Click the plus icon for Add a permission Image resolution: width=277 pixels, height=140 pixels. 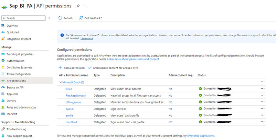coord(60,68)
